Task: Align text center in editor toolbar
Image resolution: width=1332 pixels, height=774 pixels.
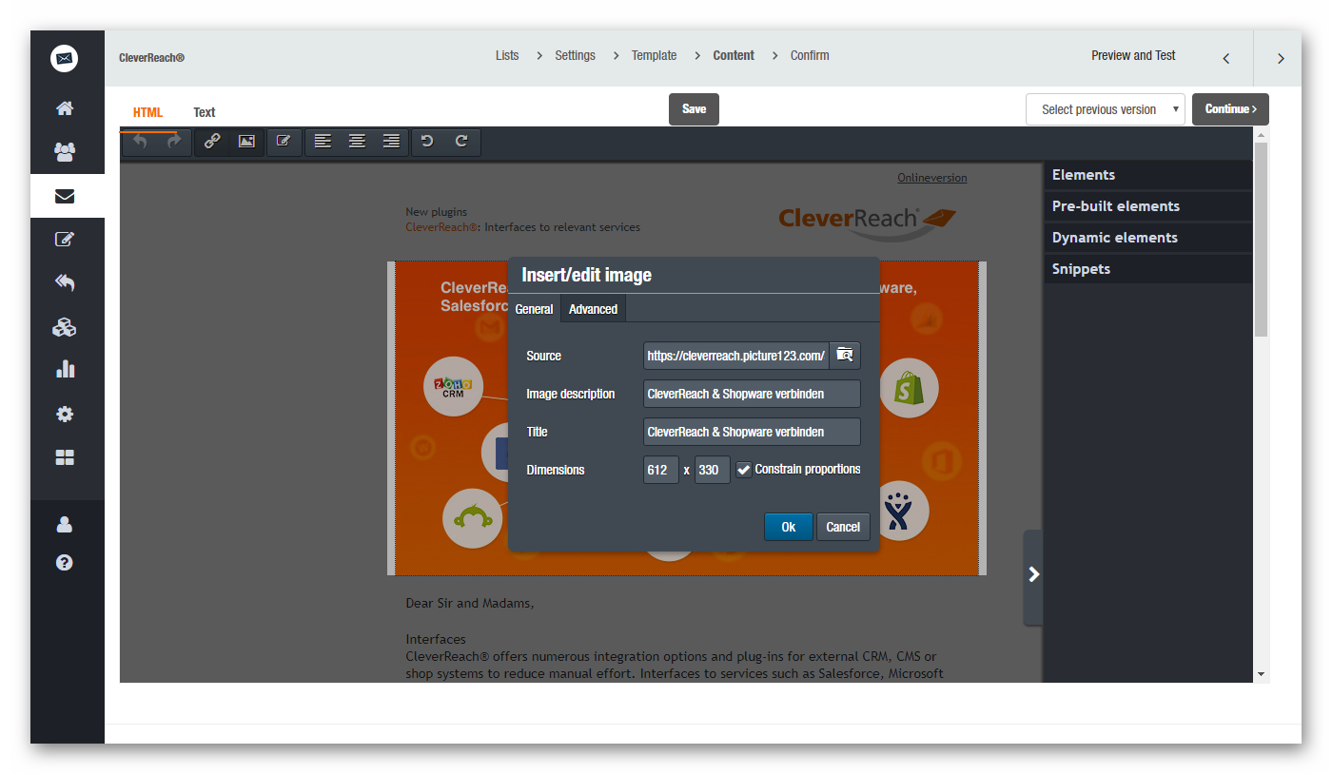Action: (357, 142)
